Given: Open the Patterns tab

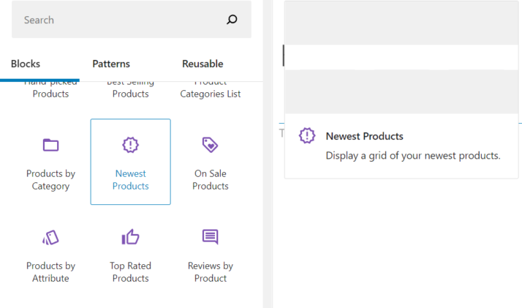Looking at the screenshot, I should click(x=111, y=64).
